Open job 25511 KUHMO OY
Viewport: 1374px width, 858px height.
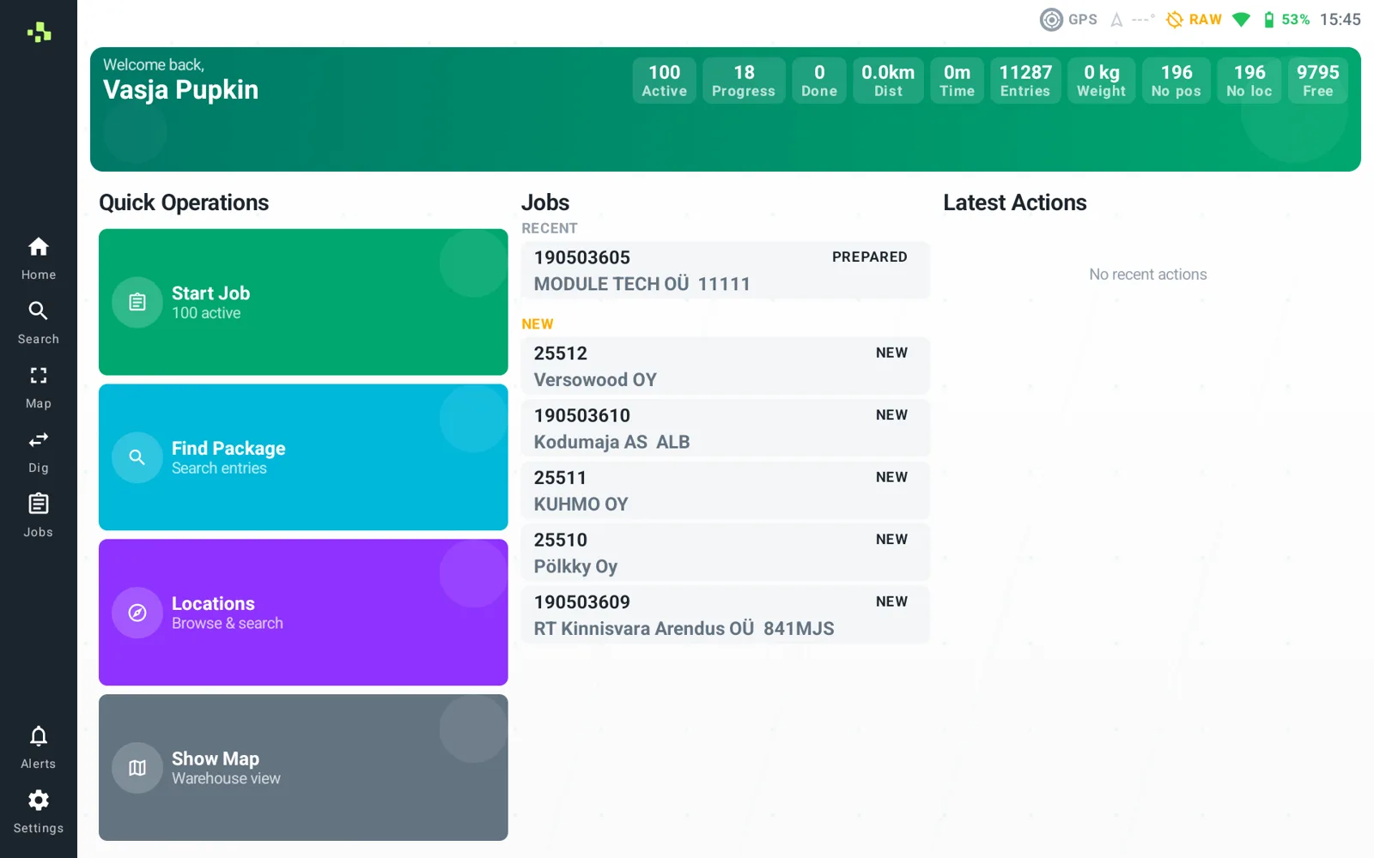click(x=726, y=491)
